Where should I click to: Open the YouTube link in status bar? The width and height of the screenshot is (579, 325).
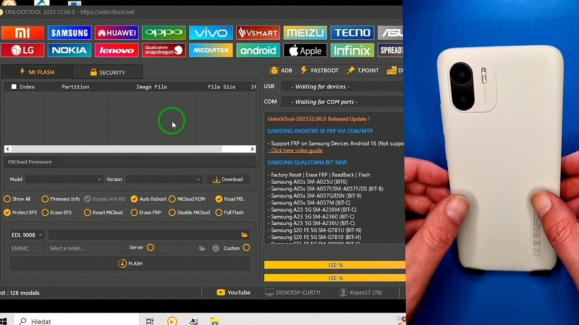pyautogui.click(x=233, y=292)
